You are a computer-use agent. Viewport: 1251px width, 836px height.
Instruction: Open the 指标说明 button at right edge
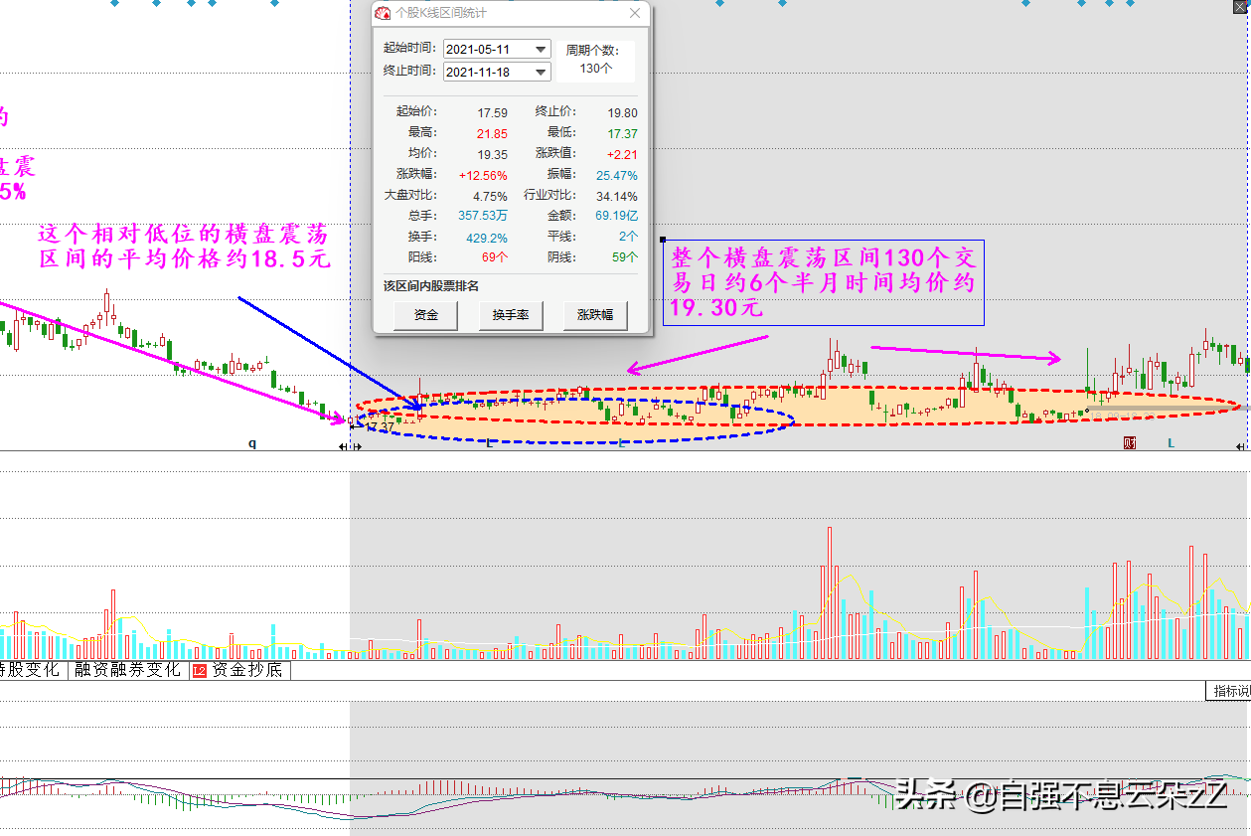(1230, 691)
